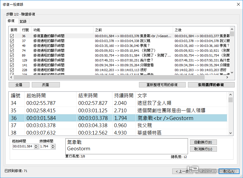Screen dimensions: 243x178
Task: Increase the 持續時間 spinner value
Action: coord(53,145)
